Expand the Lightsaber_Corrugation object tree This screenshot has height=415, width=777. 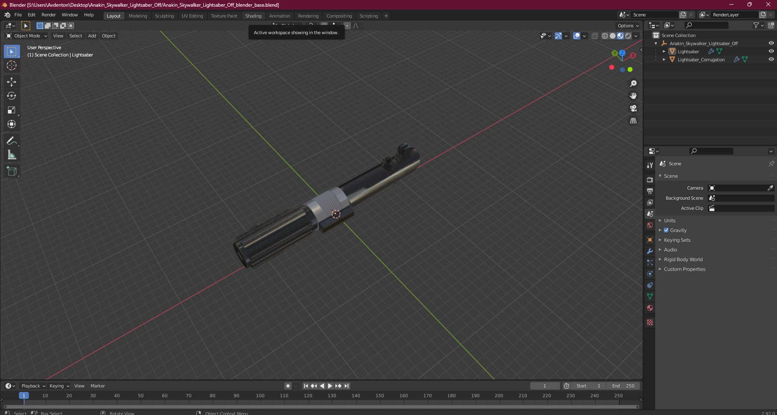(x=664, y=59)
